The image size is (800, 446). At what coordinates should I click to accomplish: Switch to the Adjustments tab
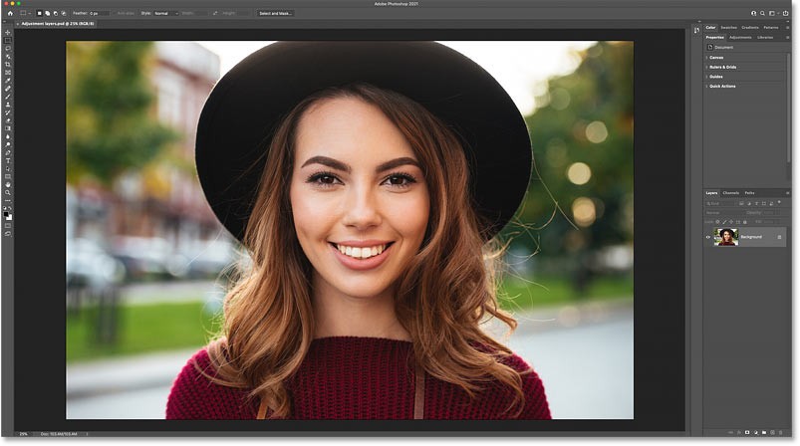[x=740, y=37]
